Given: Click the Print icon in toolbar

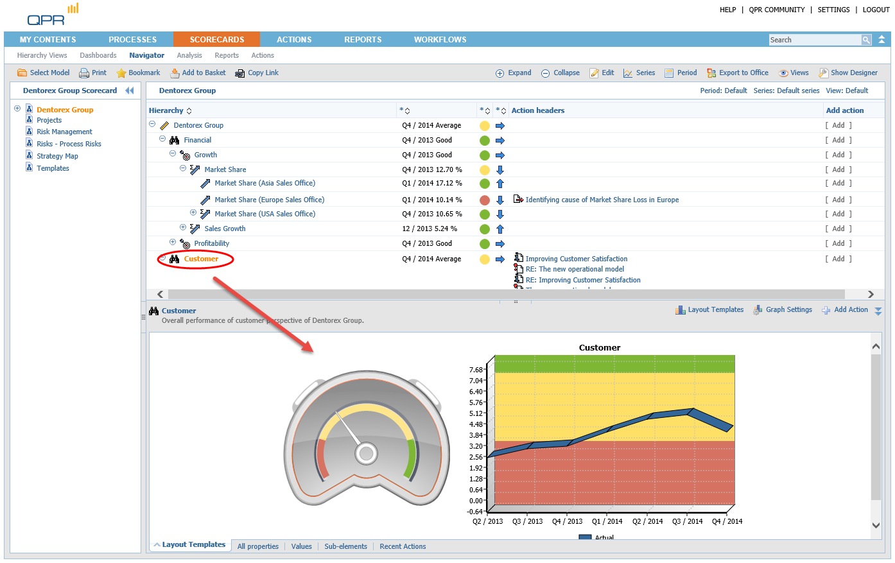Looking at the screenshot, I should tap(84, 73).
